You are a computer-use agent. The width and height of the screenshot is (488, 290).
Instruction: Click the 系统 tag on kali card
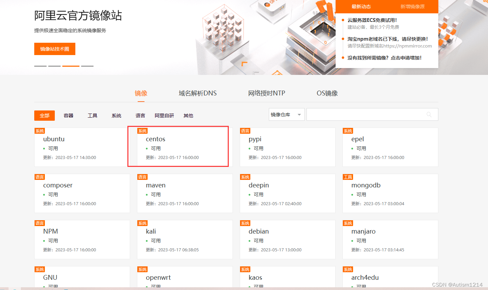coord(142,223)
